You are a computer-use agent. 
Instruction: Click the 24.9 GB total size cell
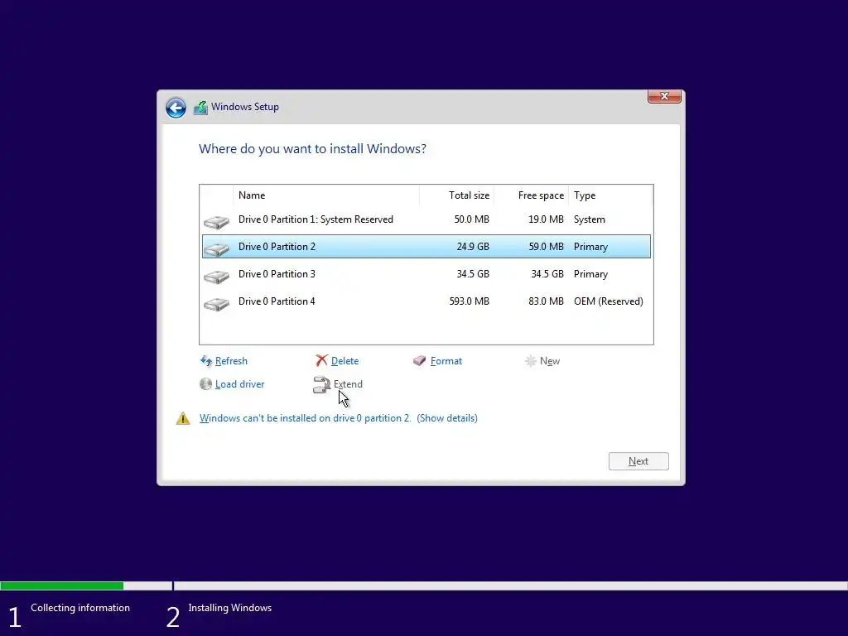(473, 247)
